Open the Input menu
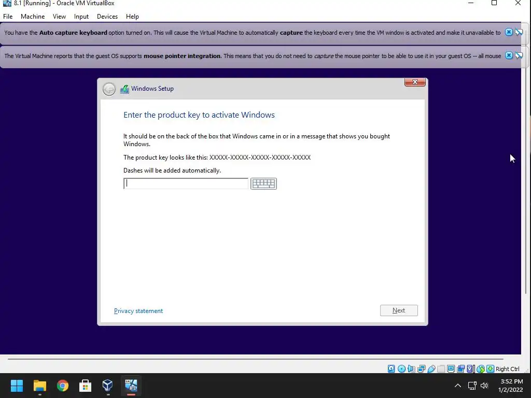The width and height of the screenshot is (531, 398). click(x=81, y=16)
